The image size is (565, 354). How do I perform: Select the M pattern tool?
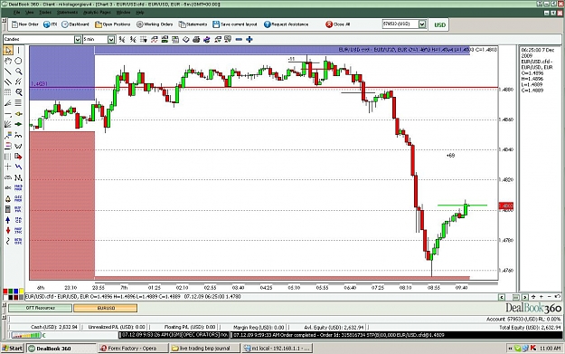click(x=18, y=177)
